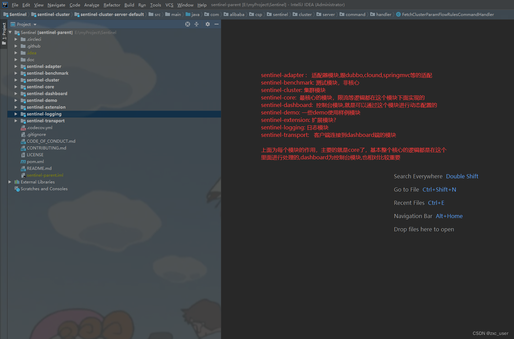Open the Build menu
This screenshot has width=514, height=339.
[129, 5]
